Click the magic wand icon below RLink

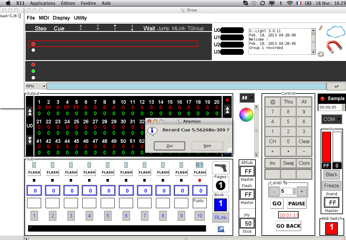click(x=221, y=229)
